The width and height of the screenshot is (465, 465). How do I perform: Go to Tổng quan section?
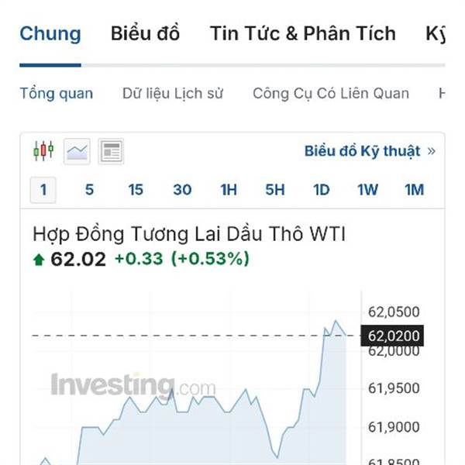point(56,94)
